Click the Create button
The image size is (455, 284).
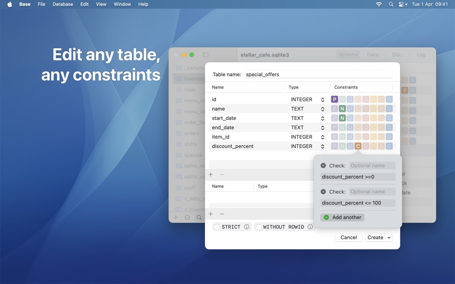375,238
